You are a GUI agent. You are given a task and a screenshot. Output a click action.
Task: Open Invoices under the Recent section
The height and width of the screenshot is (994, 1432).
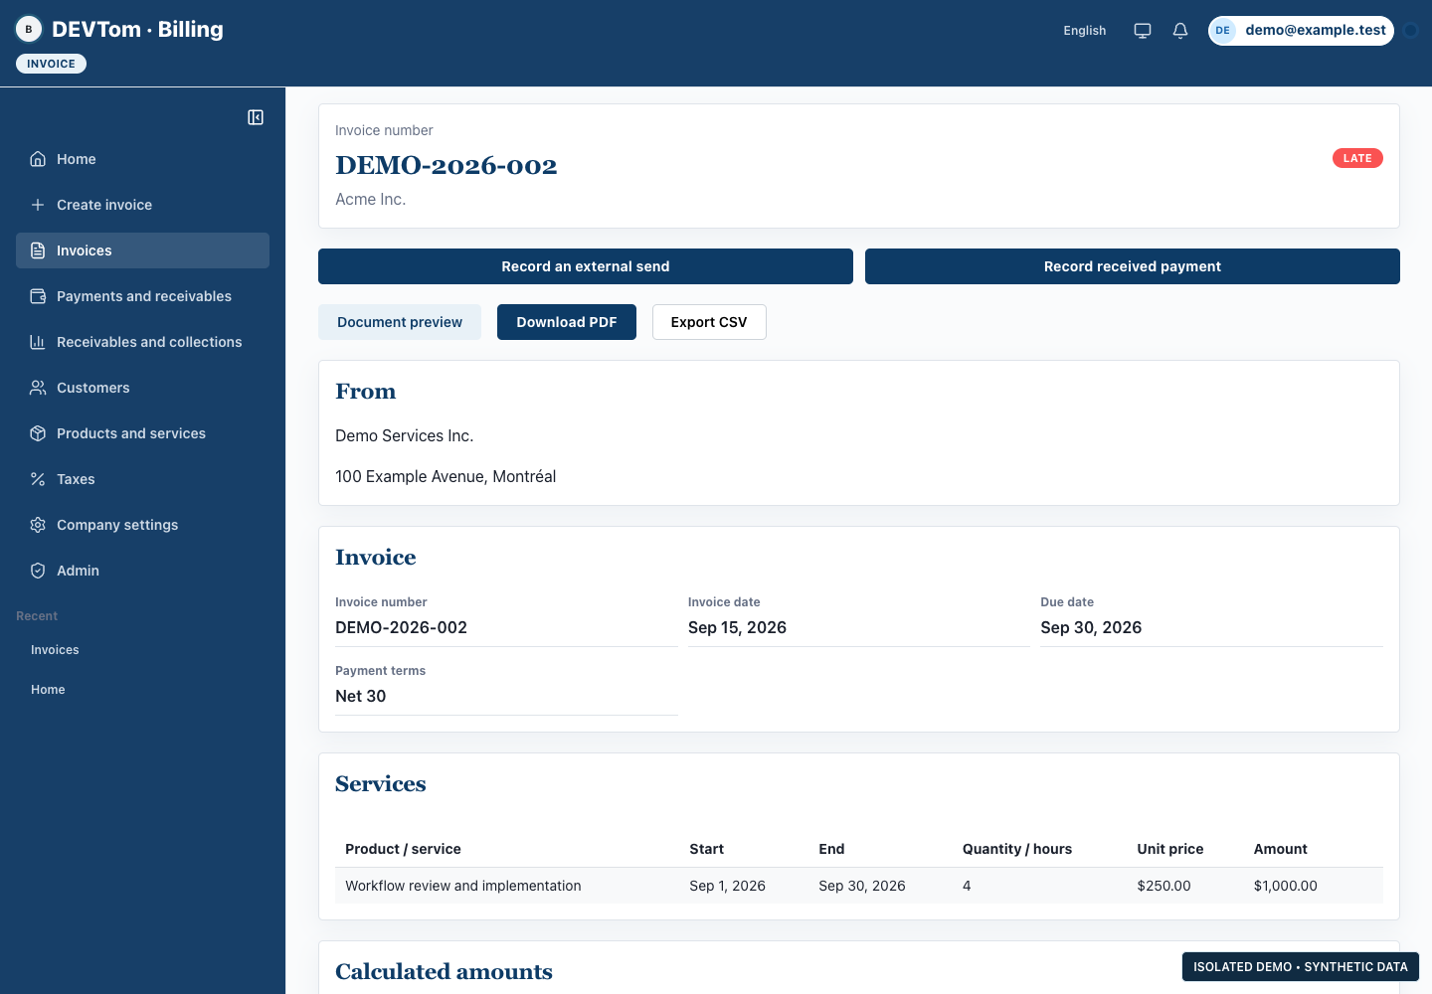[x=55, y=650]
